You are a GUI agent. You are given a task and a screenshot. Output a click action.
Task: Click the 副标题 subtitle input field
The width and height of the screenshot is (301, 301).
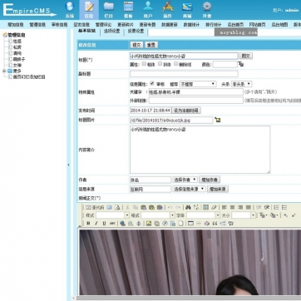[184, 74]
